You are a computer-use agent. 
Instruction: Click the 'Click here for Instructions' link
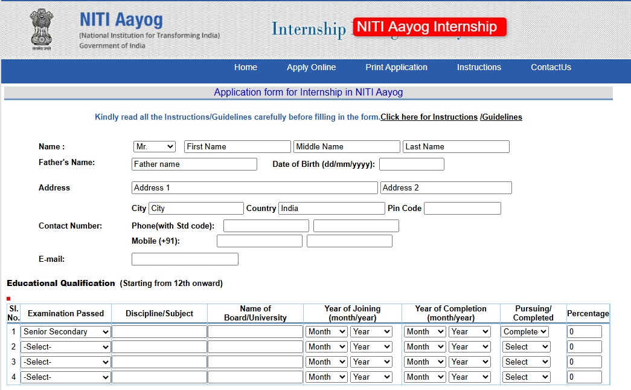coord(429,117)
